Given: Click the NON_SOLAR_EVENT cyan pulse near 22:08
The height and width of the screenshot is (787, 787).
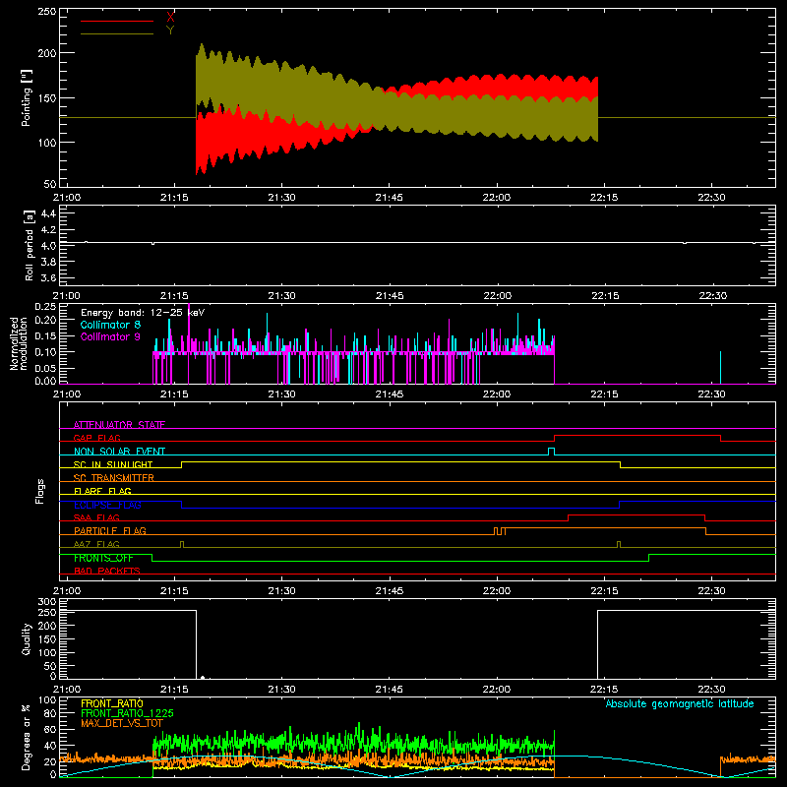Looking at the screenshot, I should pos(551,452).
